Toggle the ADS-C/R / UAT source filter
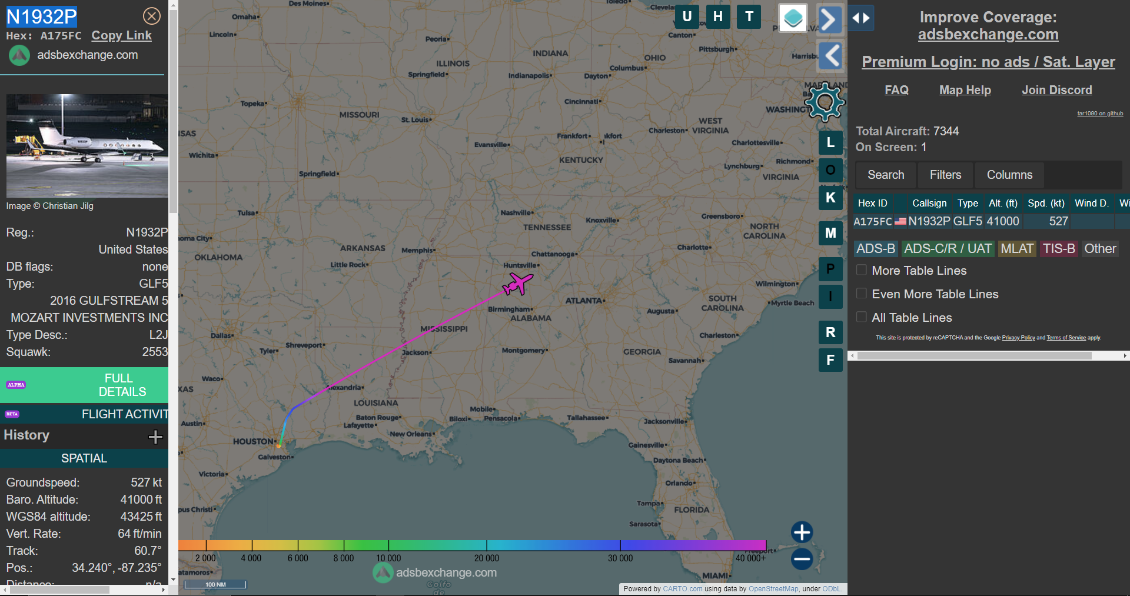The height and width of the screenshot is (596, 1130). pos(948,249)
